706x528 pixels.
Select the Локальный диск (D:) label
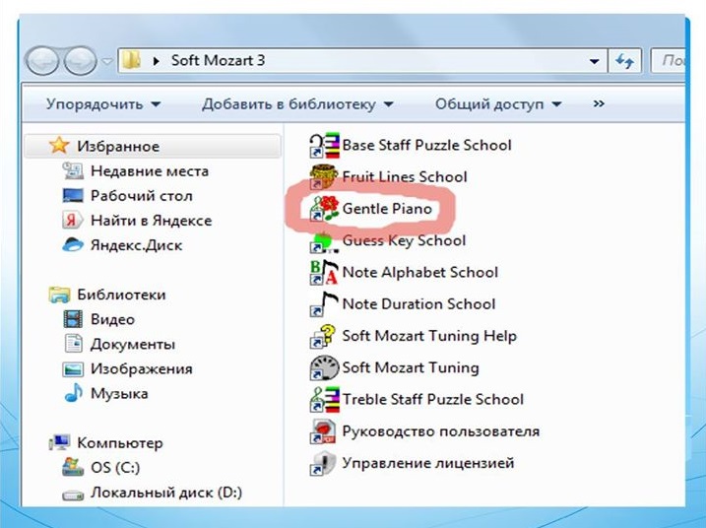tap(166, 492)
